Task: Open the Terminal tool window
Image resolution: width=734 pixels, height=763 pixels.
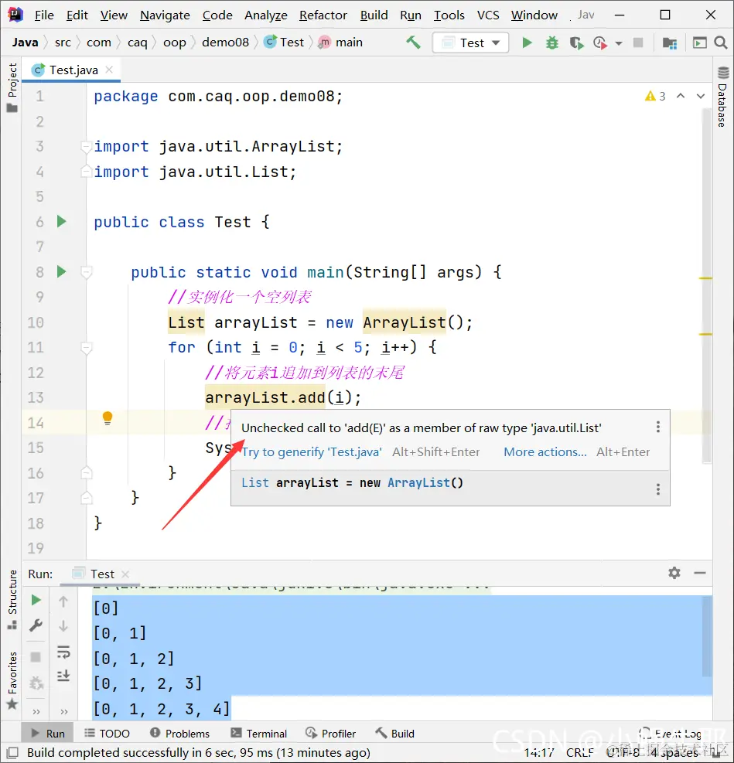Action: click(258, 734)
